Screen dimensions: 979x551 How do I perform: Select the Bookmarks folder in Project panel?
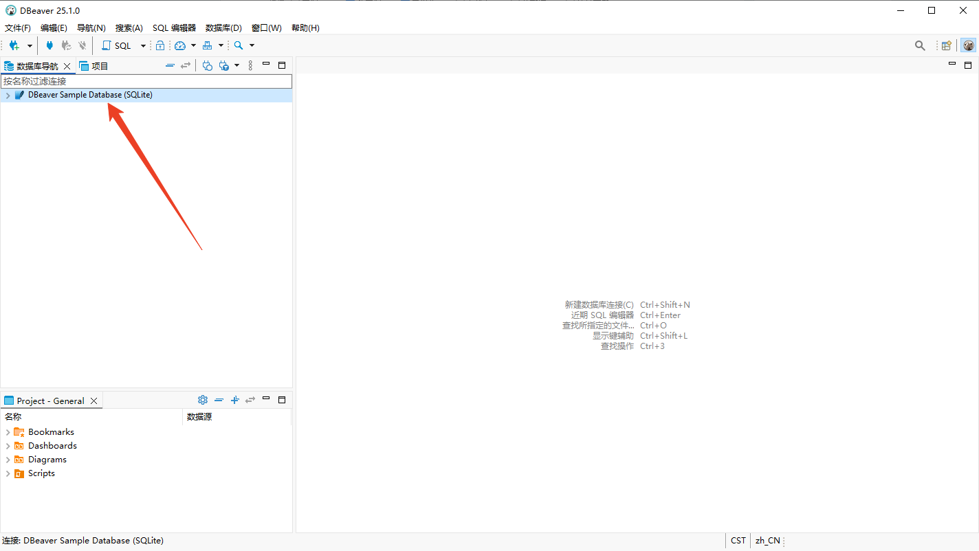(51, 432)
